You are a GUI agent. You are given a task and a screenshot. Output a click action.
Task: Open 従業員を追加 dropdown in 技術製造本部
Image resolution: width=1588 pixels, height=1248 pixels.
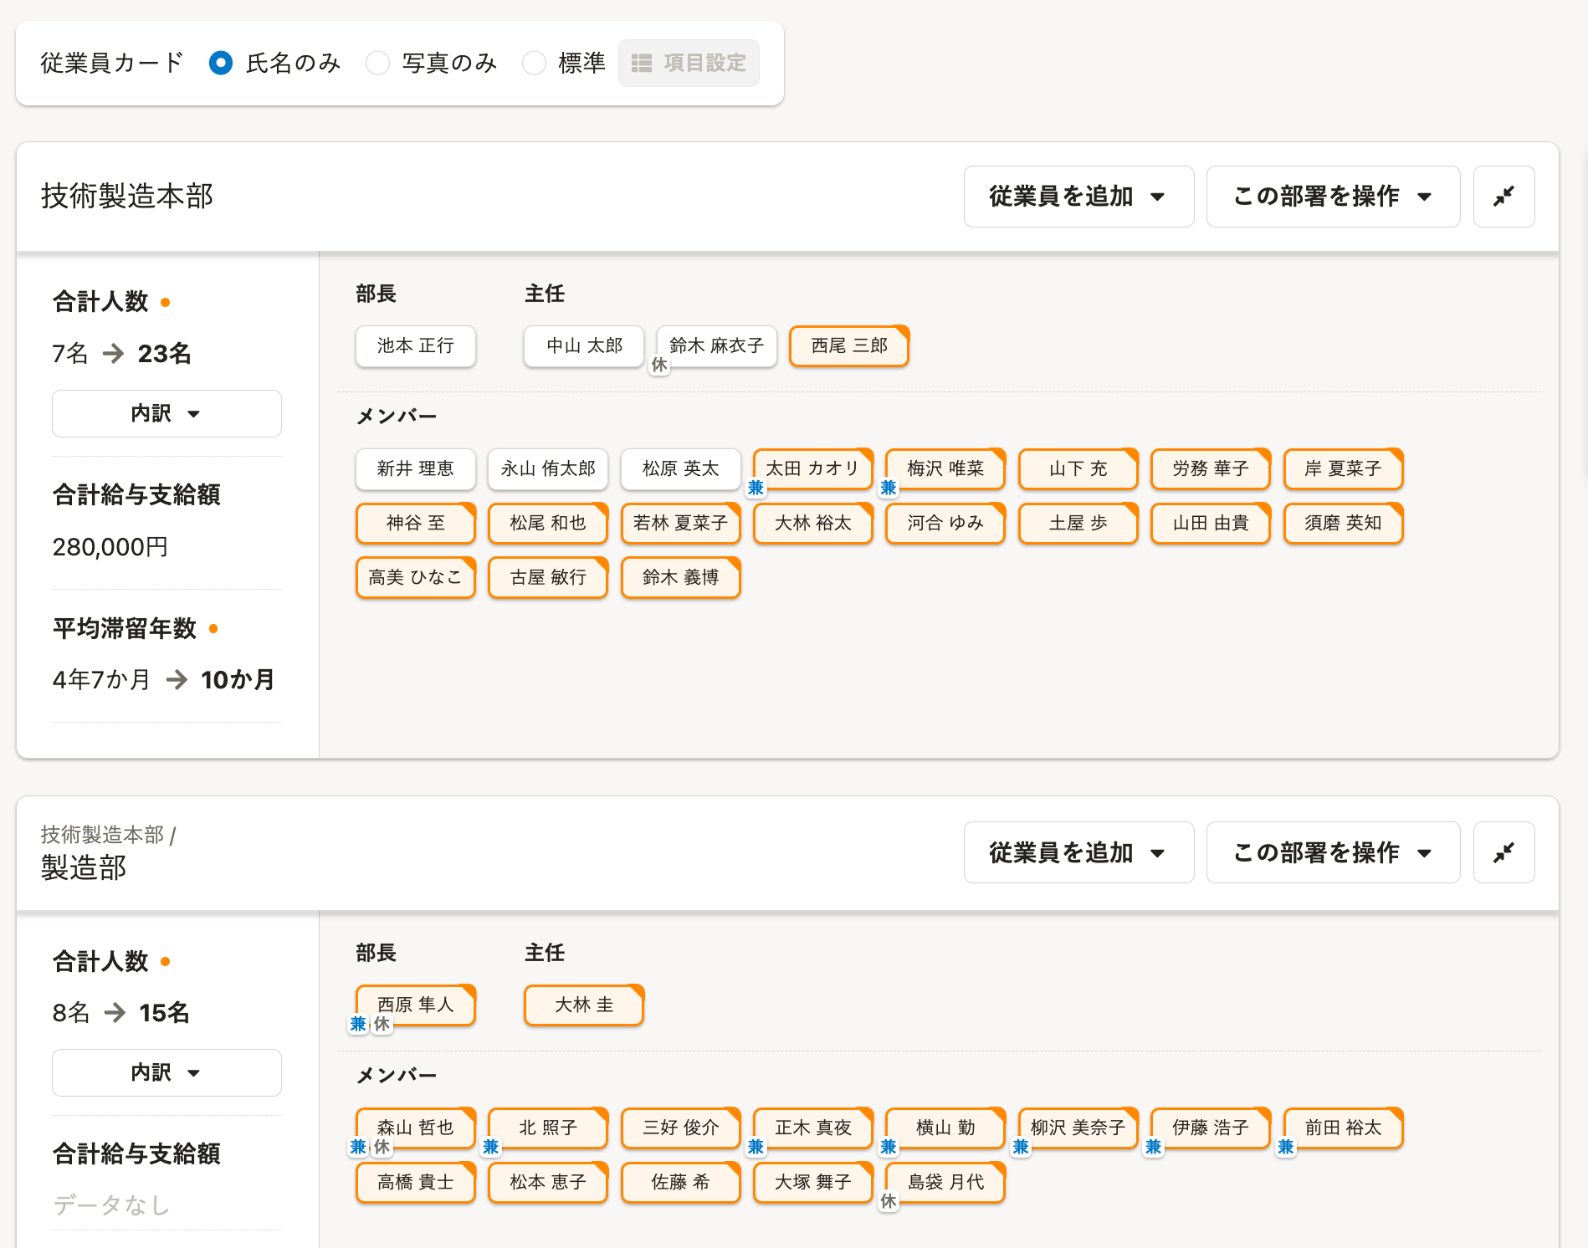click(1078, 197)
